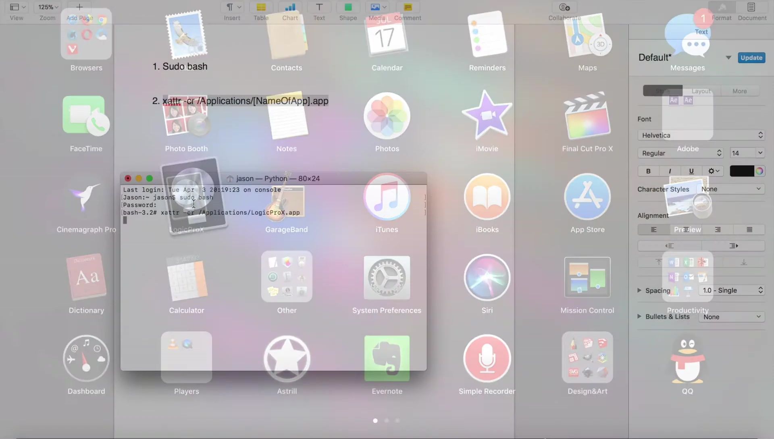Open advanced text options gear menu

[x=714, y=171]
